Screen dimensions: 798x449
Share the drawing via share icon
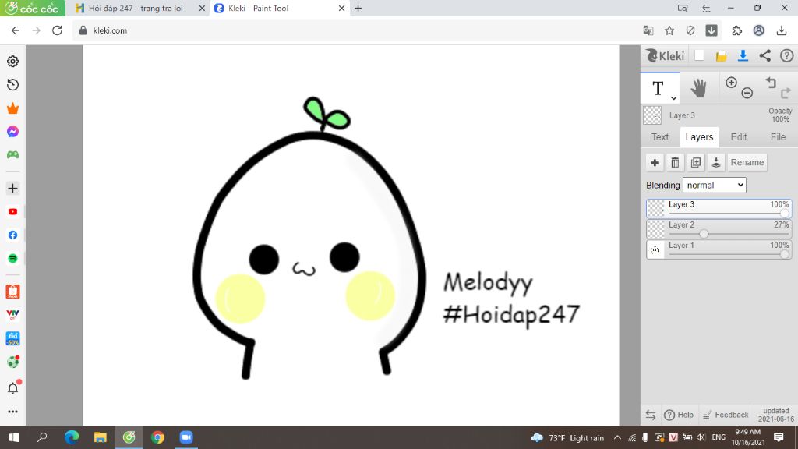(x=765, y=56)
